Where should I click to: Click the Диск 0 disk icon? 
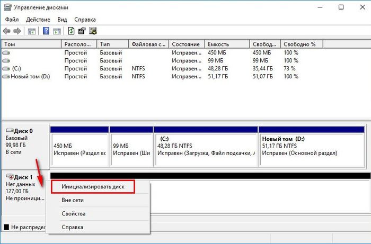[x=10, y=130]
